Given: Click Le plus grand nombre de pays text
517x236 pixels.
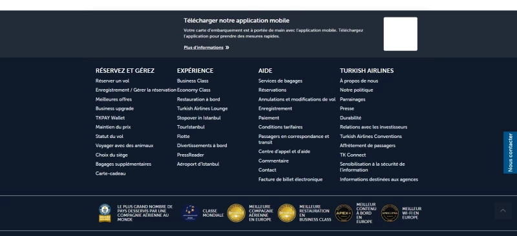Looking at the screenshot, I should 145,213.
